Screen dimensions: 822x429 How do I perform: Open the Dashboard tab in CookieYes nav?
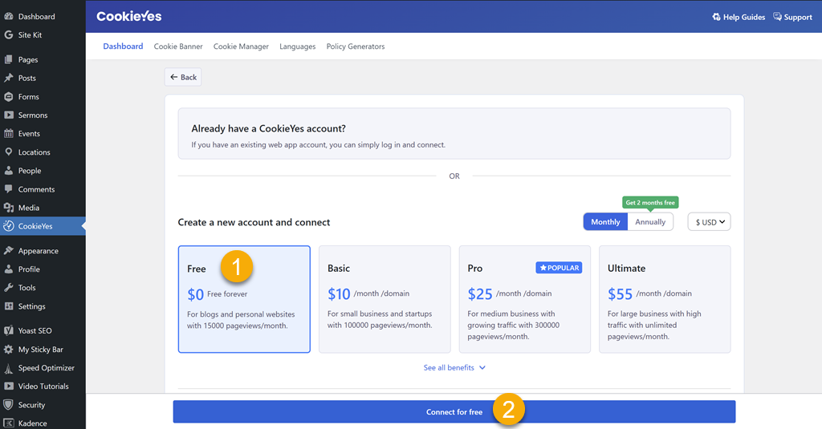coord(123,46)
